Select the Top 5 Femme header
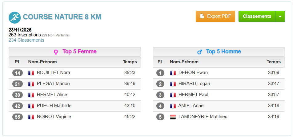Image resolution: width=293 pixels, height=138 pixels. pyautogui.click(x=79, y=51)
